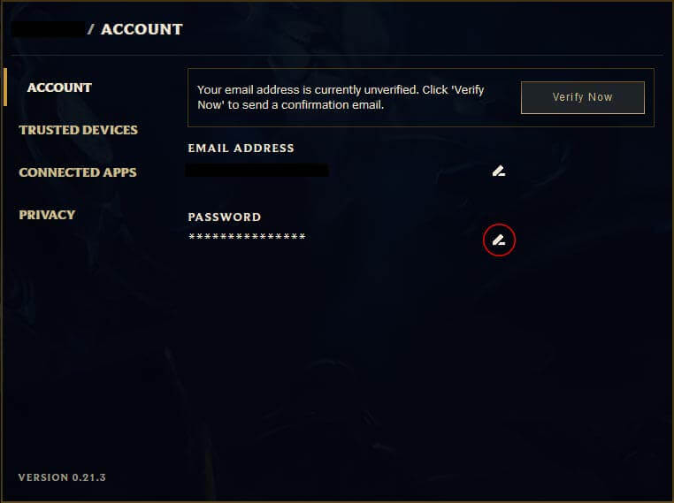Click the EMAIL ADDRESS heading
674x503 pixels.
coord(241,149)
